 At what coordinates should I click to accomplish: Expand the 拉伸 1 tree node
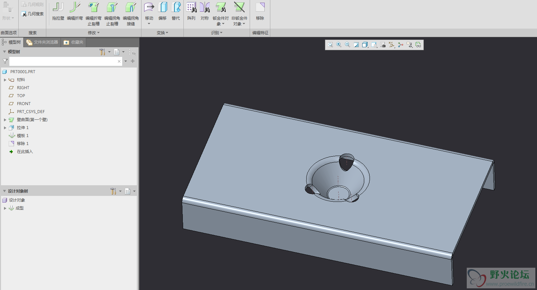tap(5, 128)
